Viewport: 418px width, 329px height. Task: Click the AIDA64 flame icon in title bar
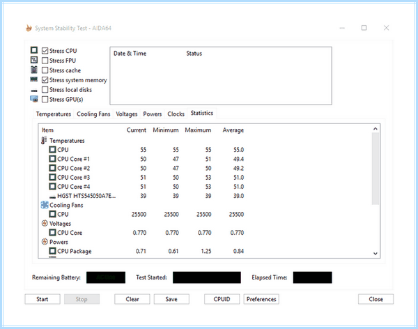click(29, 28)
